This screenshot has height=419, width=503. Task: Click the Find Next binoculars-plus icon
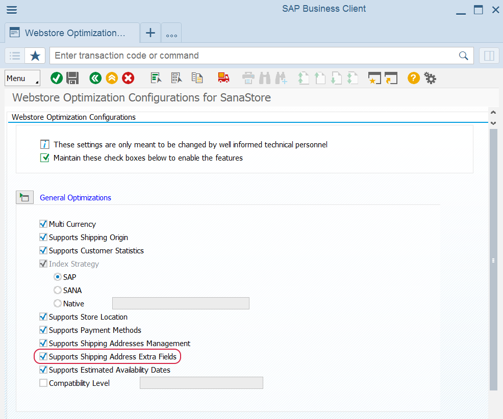point(281,78)
